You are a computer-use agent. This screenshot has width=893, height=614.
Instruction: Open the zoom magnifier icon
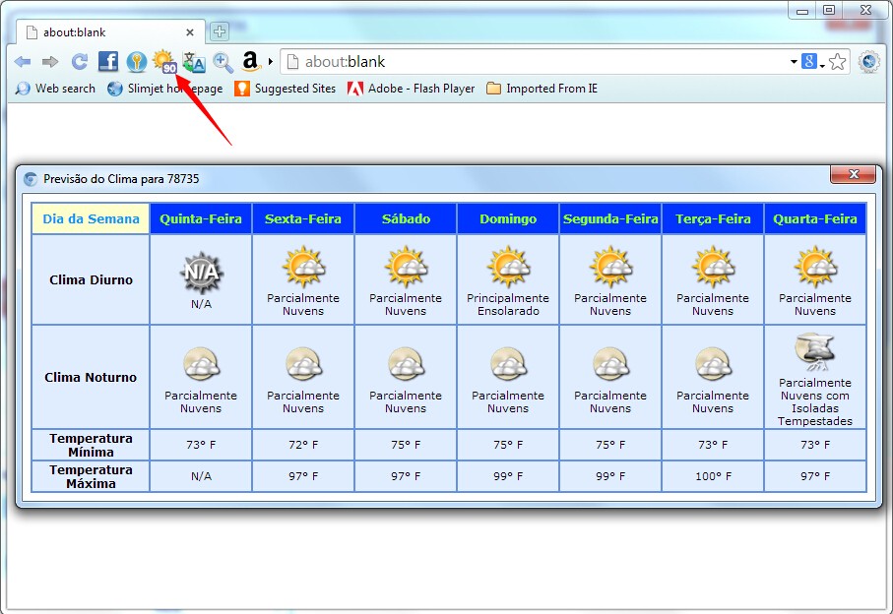point(223,63)
